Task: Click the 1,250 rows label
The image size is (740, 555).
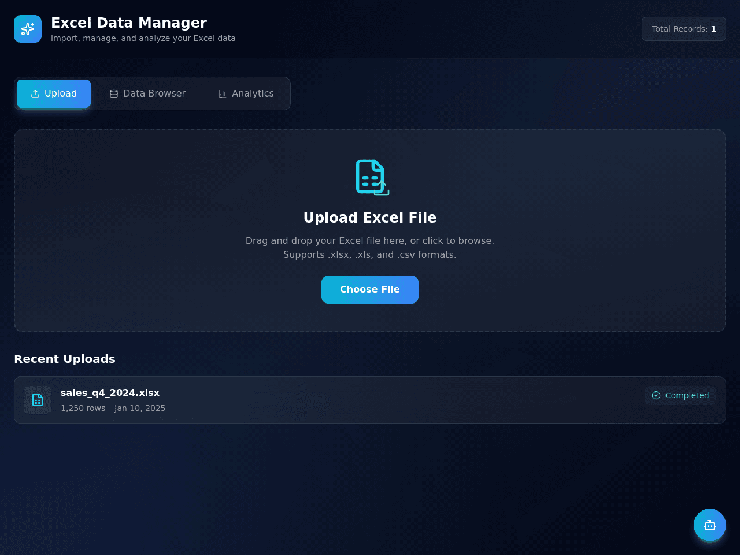Action: pyautogui.click(x=83, y=408)
